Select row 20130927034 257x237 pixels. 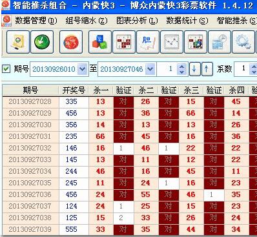click(130, 171)
